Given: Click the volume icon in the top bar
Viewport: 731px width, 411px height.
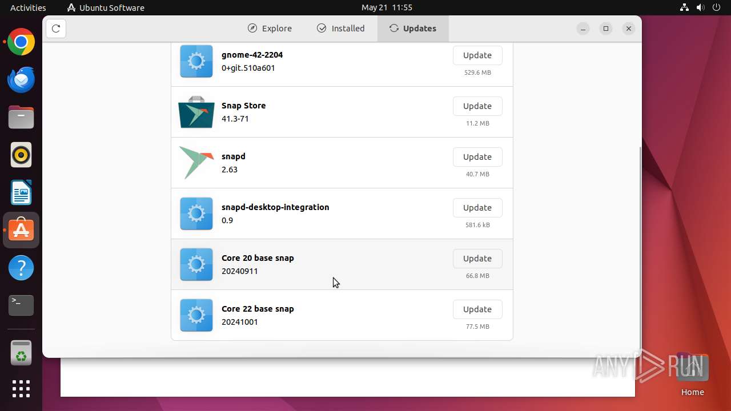Looking at the screenshot, I should (x=700, y=7).
